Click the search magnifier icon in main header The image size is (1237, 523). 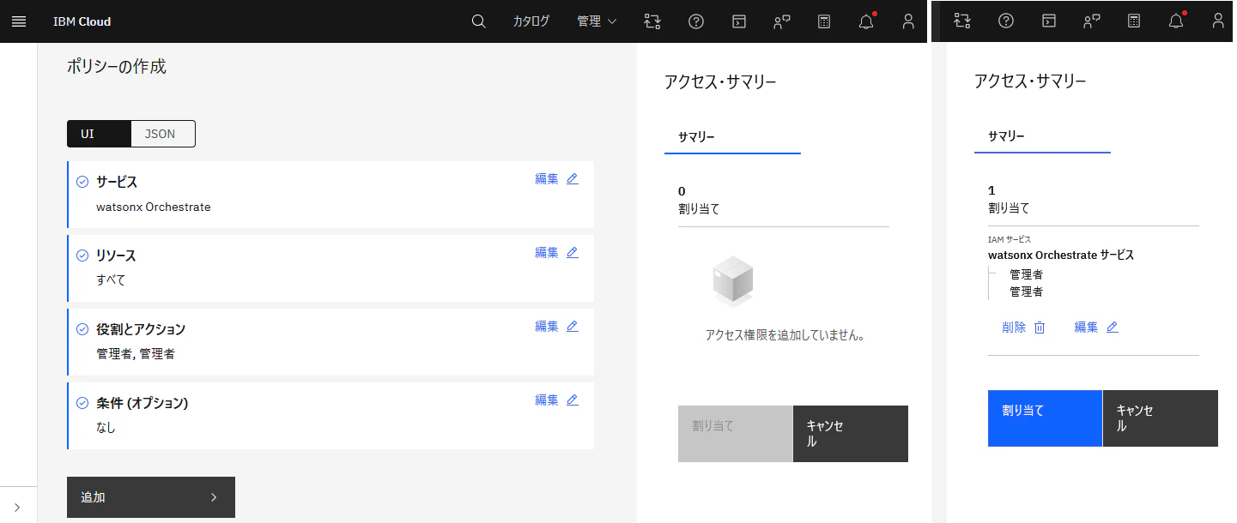[479, 21]
